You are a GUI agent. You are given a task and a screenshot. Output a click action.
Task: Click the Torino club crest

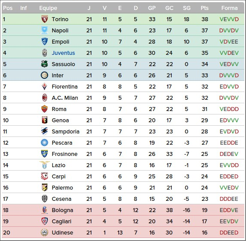coord(44,19)
